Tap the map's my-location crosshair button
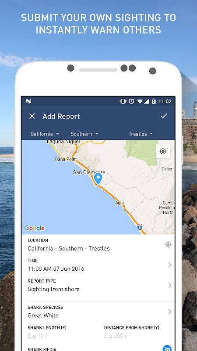 [x=163, y=151]
